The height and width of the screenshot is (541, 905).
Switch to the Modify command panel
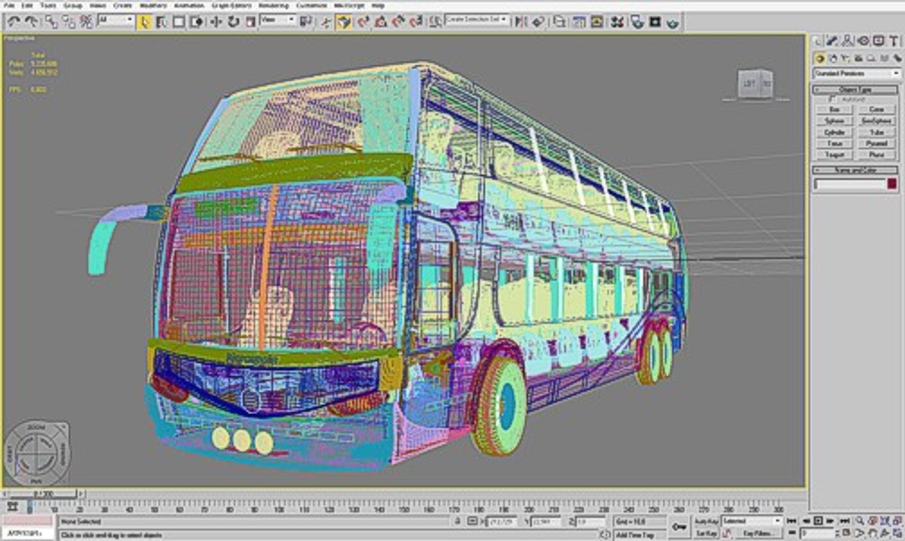pos(832,41)
